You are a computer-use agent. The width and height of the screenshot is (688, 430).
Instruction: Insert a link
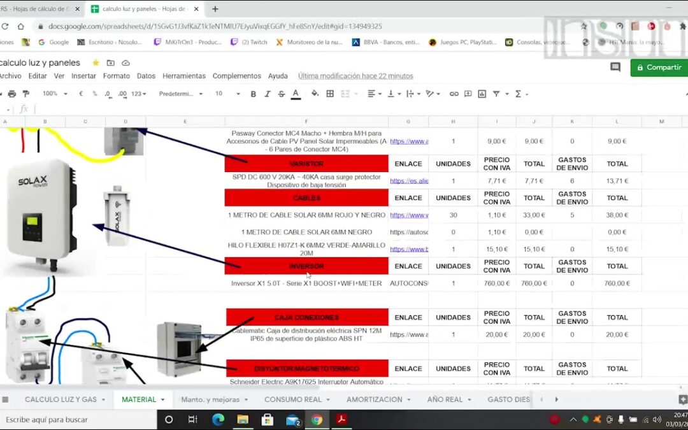tap(454, 94)
